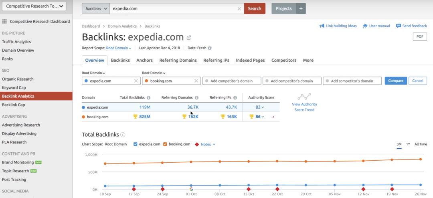
Task: Click the 36.7K referring domains value for expedia.com
Action: pos(193,107)
